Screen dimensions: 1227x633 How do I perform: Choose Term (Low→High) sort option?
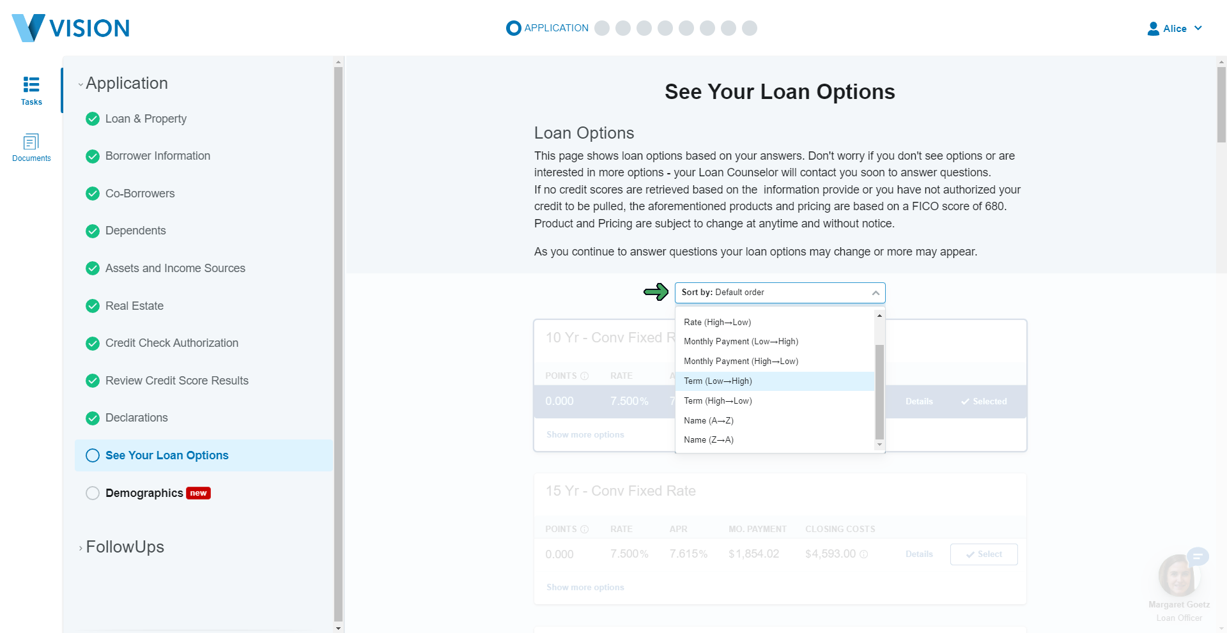coord(718,381)
